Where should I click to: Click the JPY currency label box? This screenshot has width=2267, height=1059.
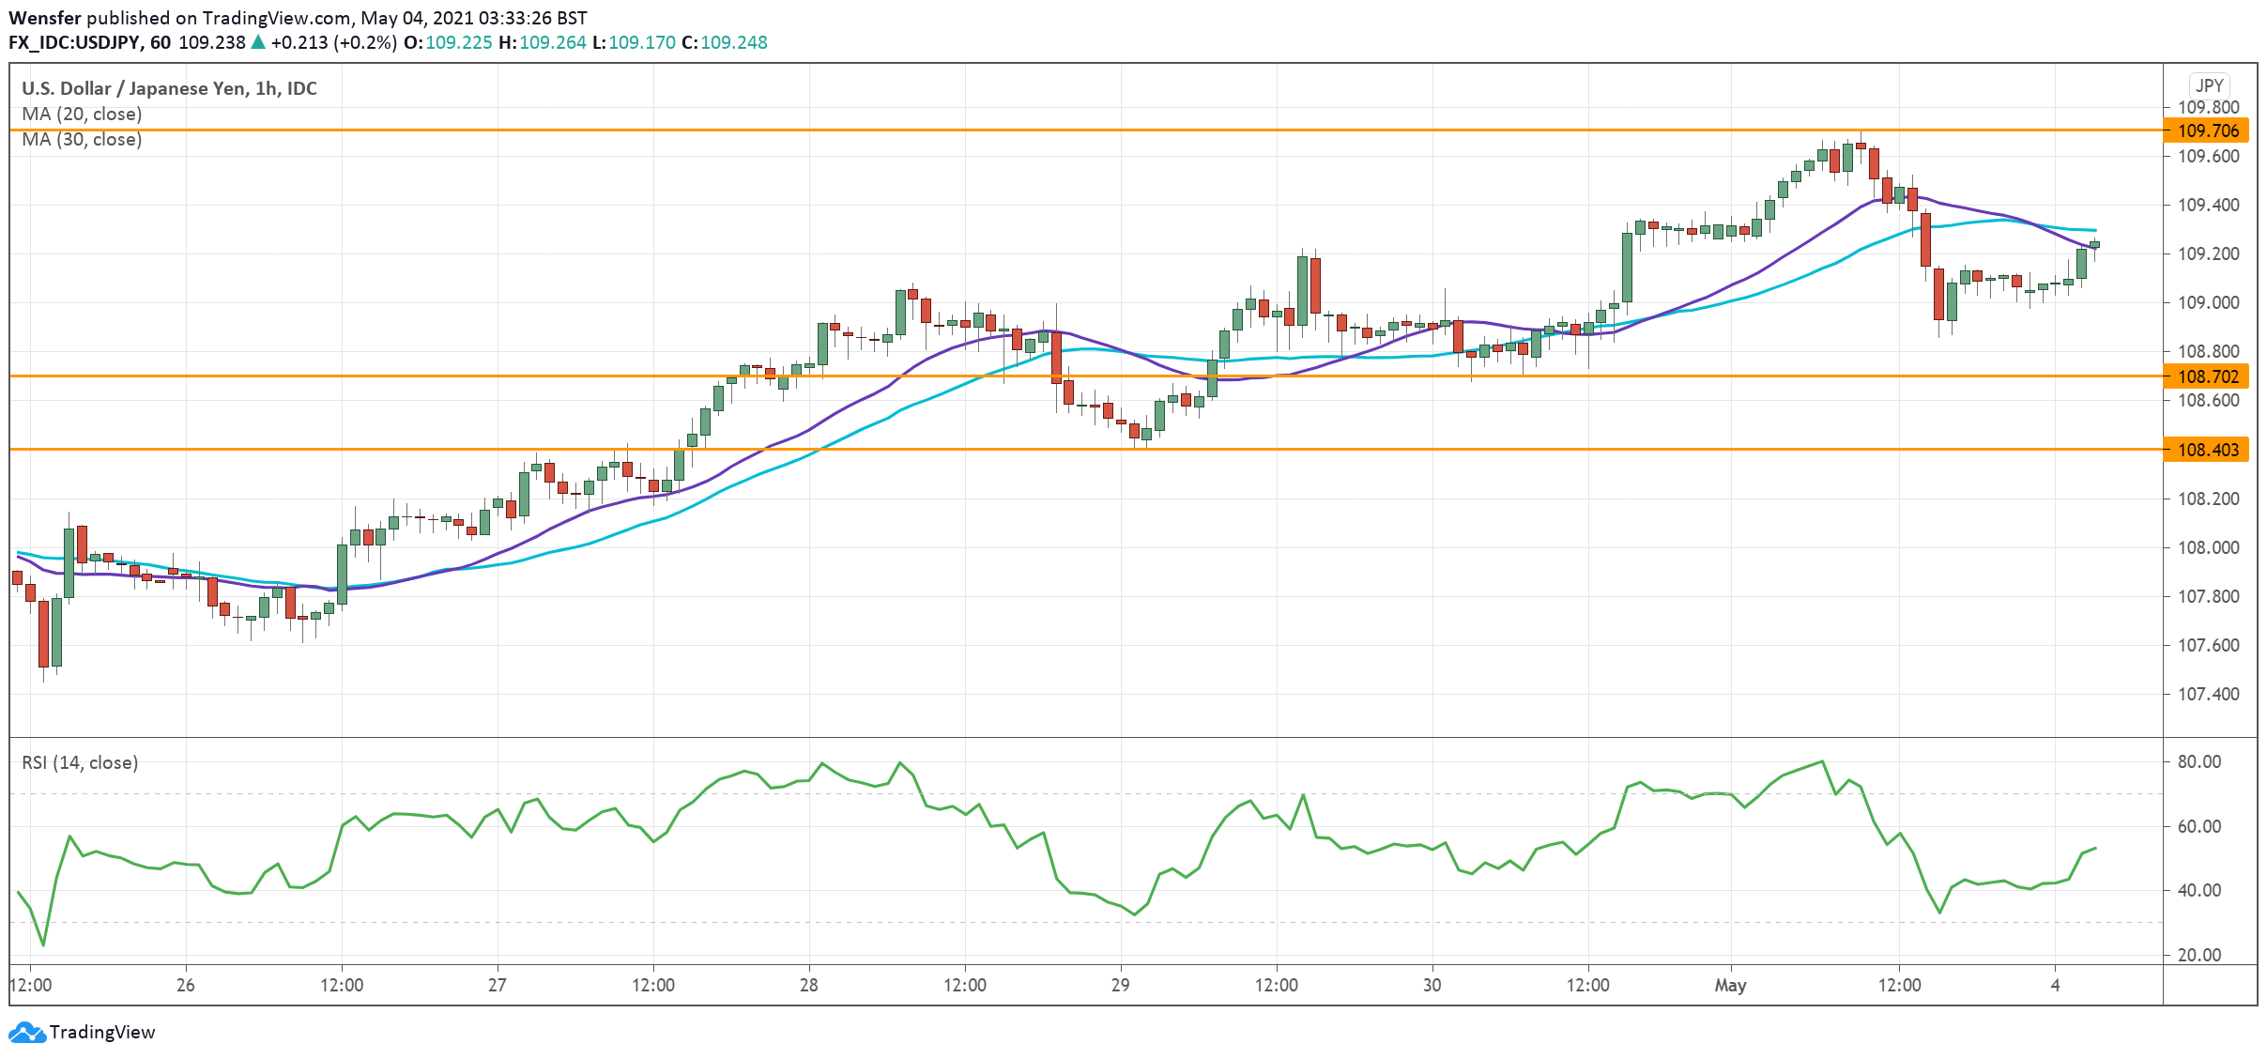click(2210, 85)
